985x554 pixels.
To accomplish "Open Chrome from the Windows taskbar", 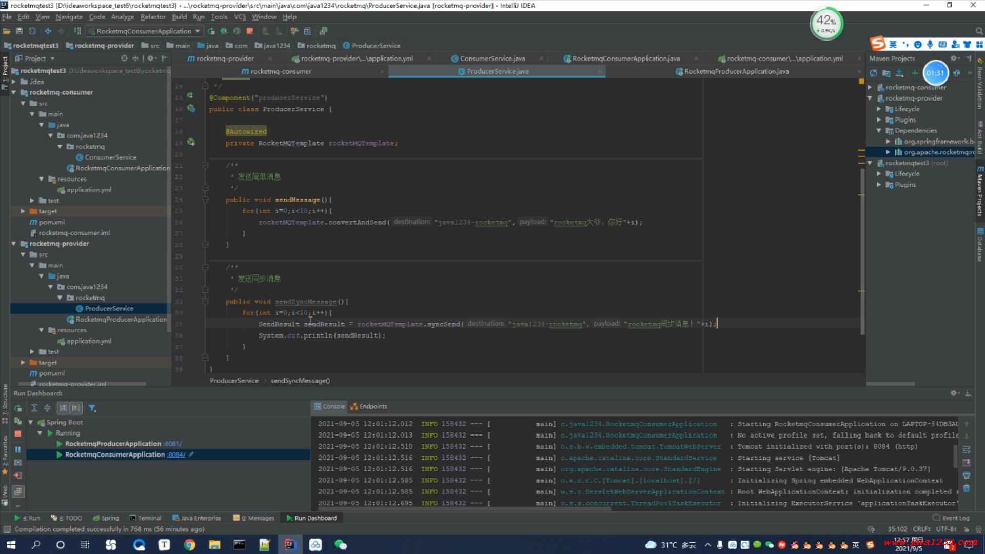I will pos(189,545).
